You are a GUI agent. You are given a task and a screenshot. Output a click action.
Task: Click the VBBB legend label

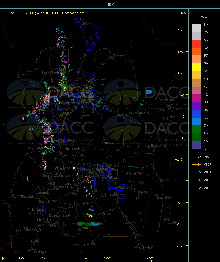[x=208, y=188]
